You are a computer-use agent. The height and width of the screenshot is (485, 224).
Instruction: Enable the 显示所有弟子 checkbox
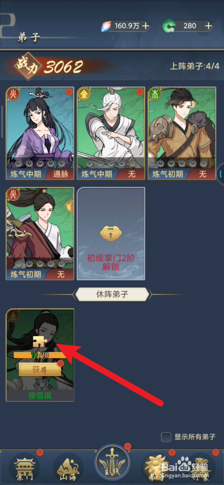click(166, 437)
